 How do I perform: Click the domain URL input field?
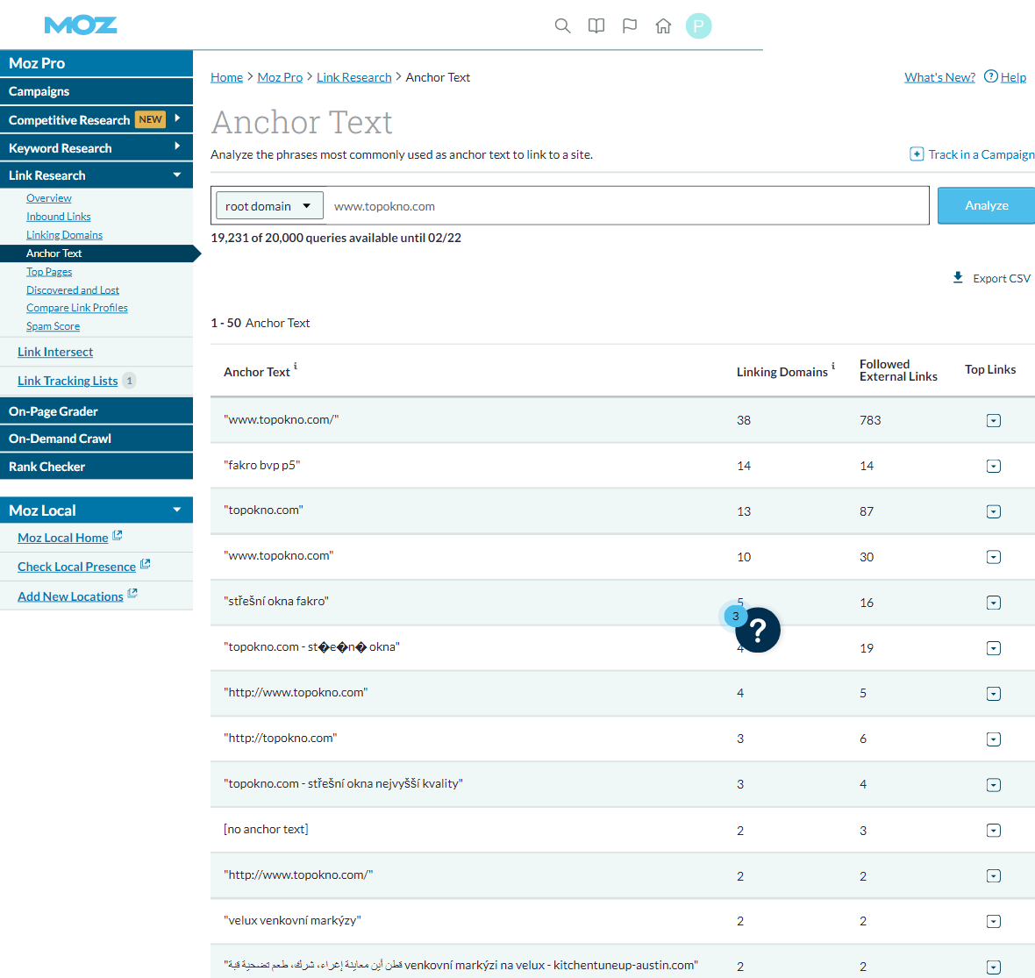[x=625, y=206]
